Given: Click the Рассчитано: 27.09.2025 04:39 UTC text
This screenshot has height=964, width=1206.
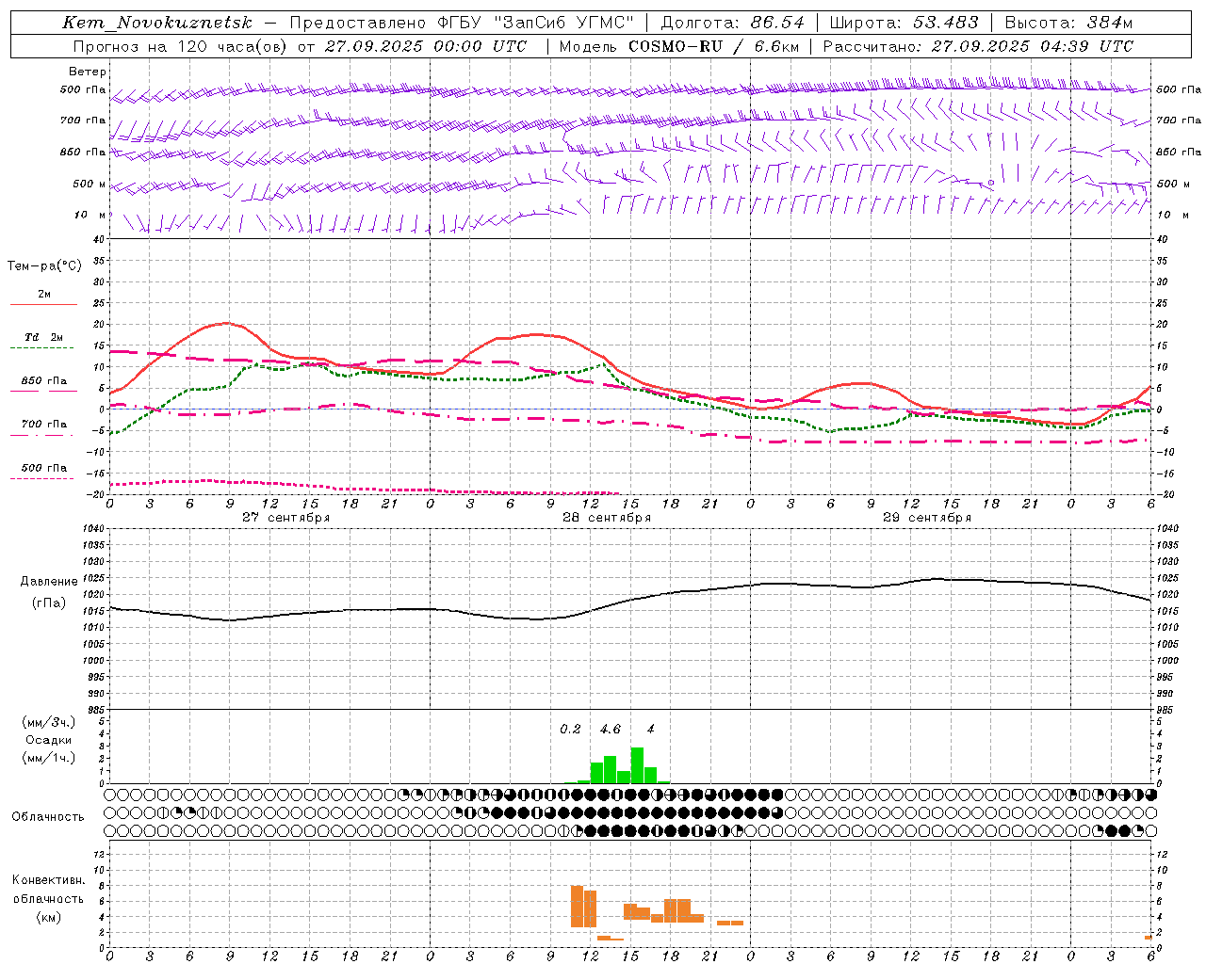Looking at the screenshot, I should (x=978, y=46).
